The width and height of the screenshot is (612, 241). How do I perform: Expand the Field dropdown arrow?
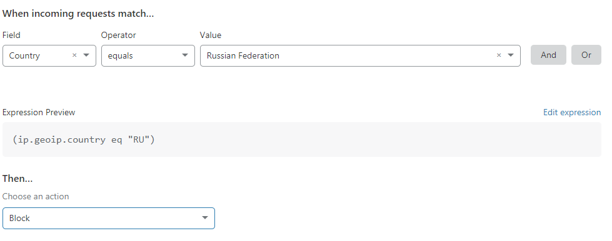(x=86, y=55)
